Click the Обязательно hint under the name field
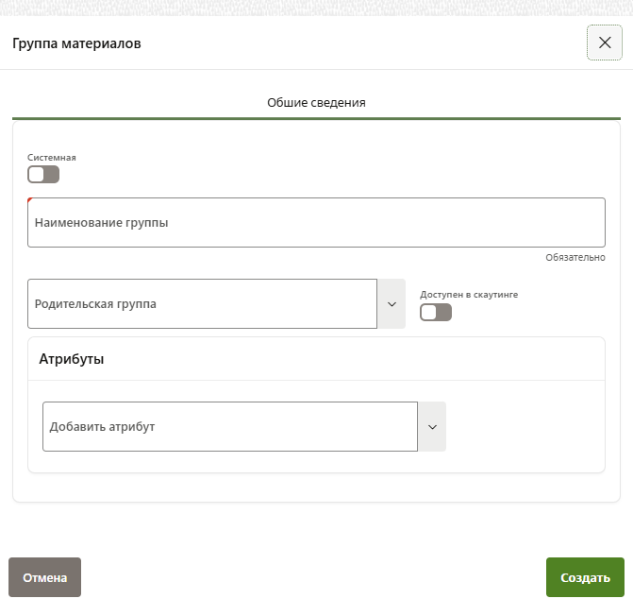This screenshot has height=616, width=633. click(x=575, y=258)
